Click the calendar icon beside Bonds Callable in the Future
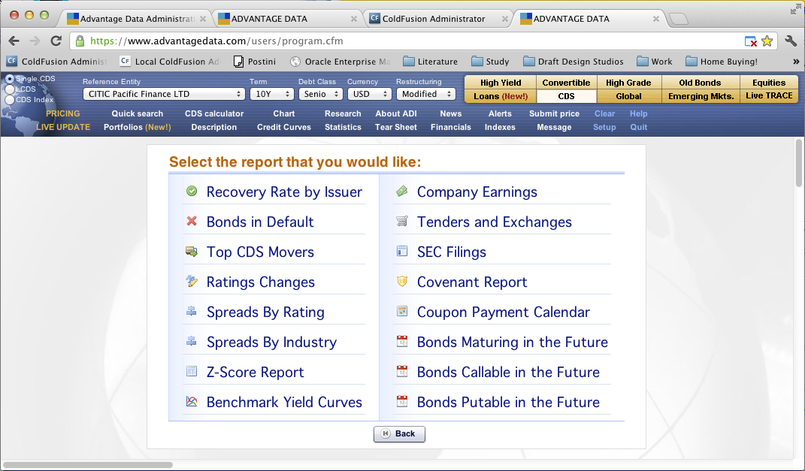 pos(402,371)
